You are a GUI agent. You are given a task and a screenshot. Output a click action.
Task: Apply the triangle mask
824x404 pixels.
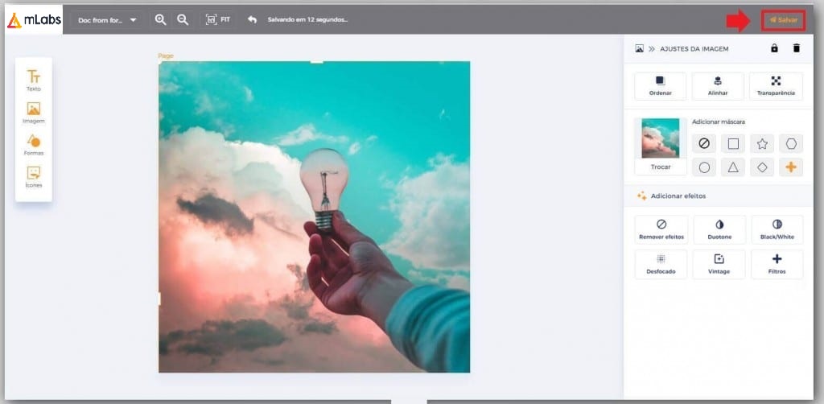point(733,167)
